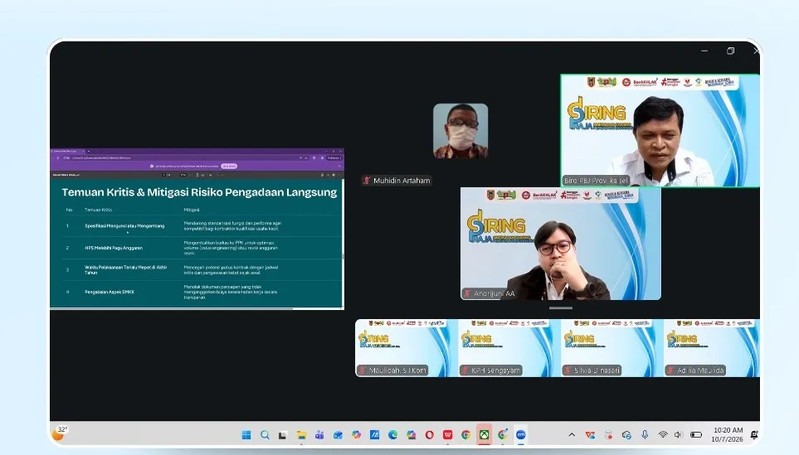Click the 'Temuan Kritis' column header
The height and width of the screenshot is (455, 799).
[99, 210]
